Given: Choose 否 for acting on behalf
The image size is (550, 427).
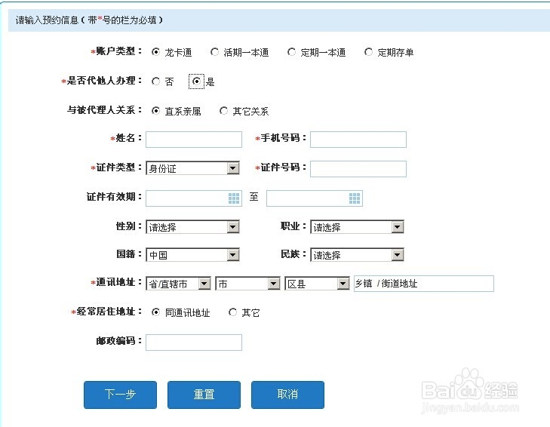Looking at the screenshot, I should [x=155, y=81].
